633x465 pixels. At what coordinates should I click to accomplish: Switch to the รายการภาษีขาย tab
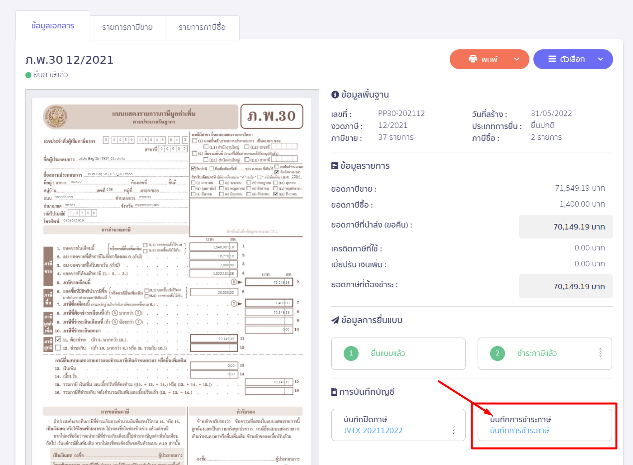click(x=127, y=27)
